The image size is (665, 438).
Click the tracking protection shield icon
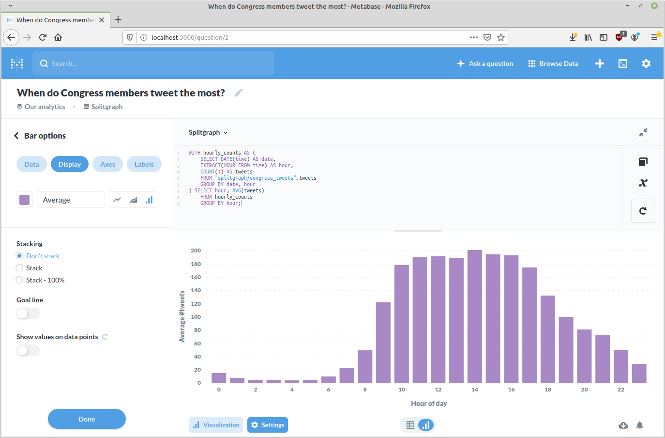coord(130,37)
